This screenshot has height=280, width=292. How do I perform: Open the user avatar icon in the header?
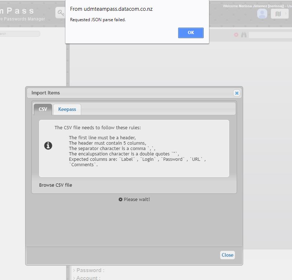point(262,14)
